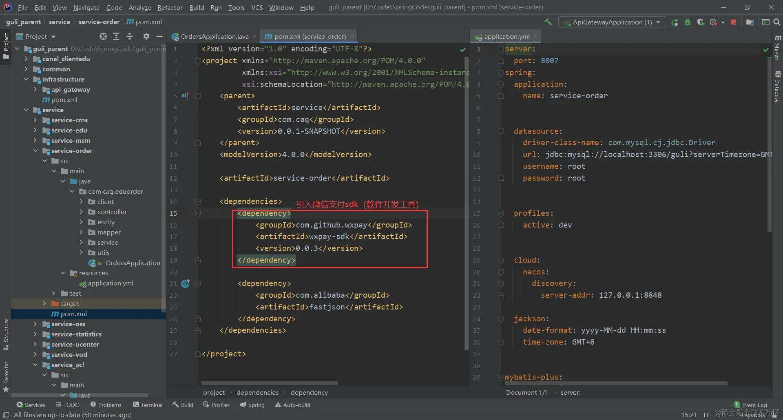Click the application.yml horizontal scrollbar

pyautogui.click(x=616, y=383)
